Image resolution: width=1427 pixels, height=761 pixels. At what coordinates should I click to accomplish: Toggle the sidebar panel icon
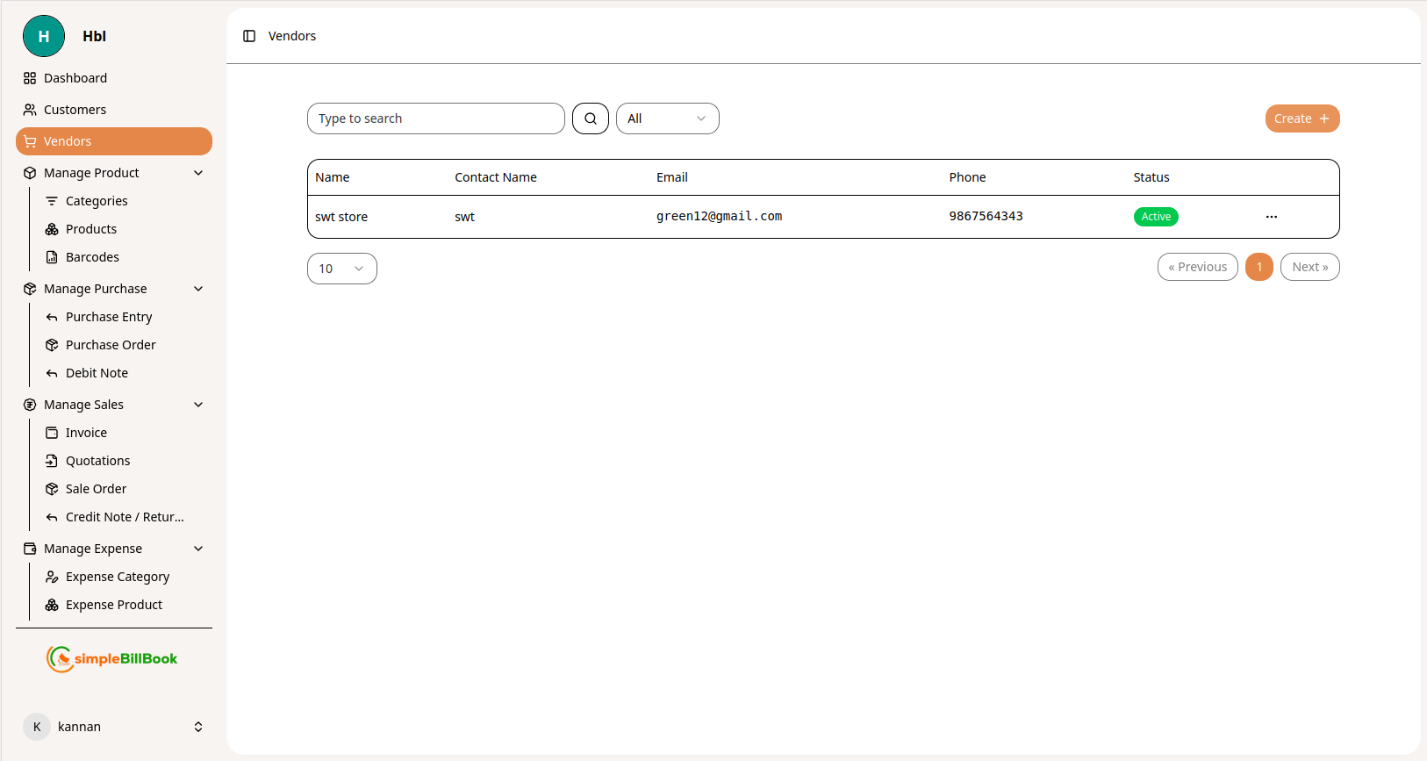tap(249, 36)
